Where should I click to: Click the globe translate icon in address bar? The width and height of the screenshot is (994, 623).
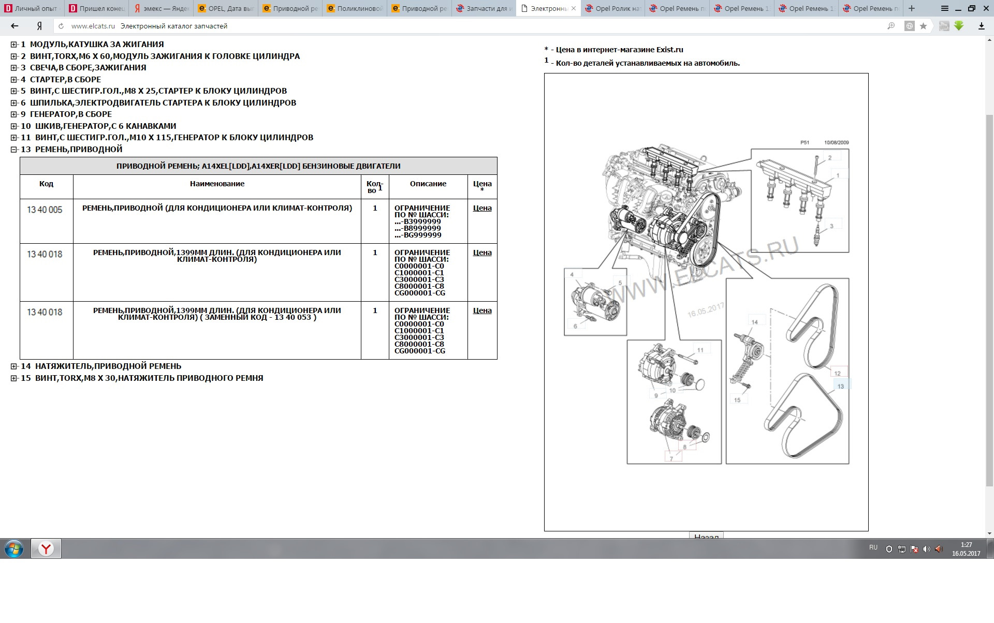pyautogui.click(x=909, y=26)
